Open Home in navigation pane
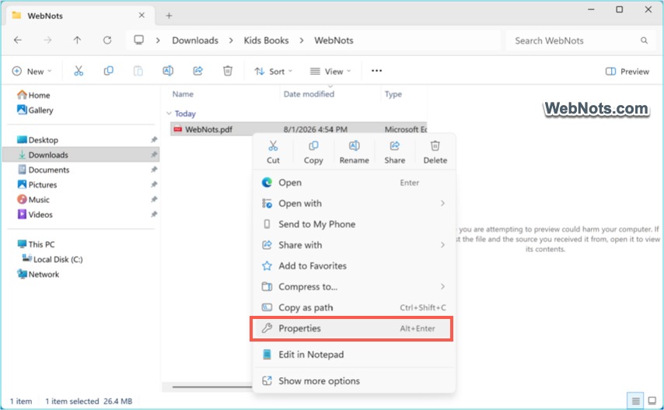Screen dimensions: 664x410 [34, 95]
